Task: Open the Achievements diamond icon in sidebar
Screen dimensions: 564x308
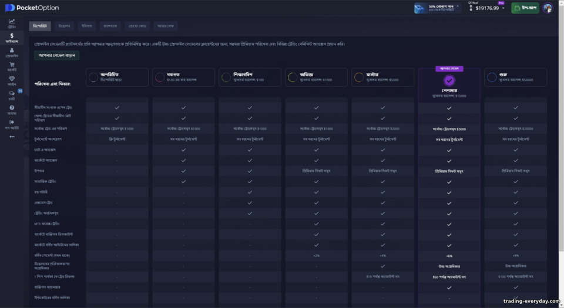Action: coord(12,79)
